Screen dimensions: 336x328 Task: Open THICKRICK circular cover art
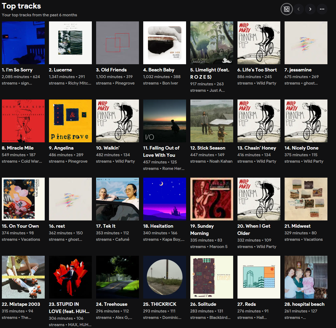point(165,277)
